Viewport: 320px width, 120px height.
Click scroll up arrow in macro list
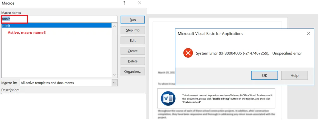pyautogui.click(x=114, y=26)
